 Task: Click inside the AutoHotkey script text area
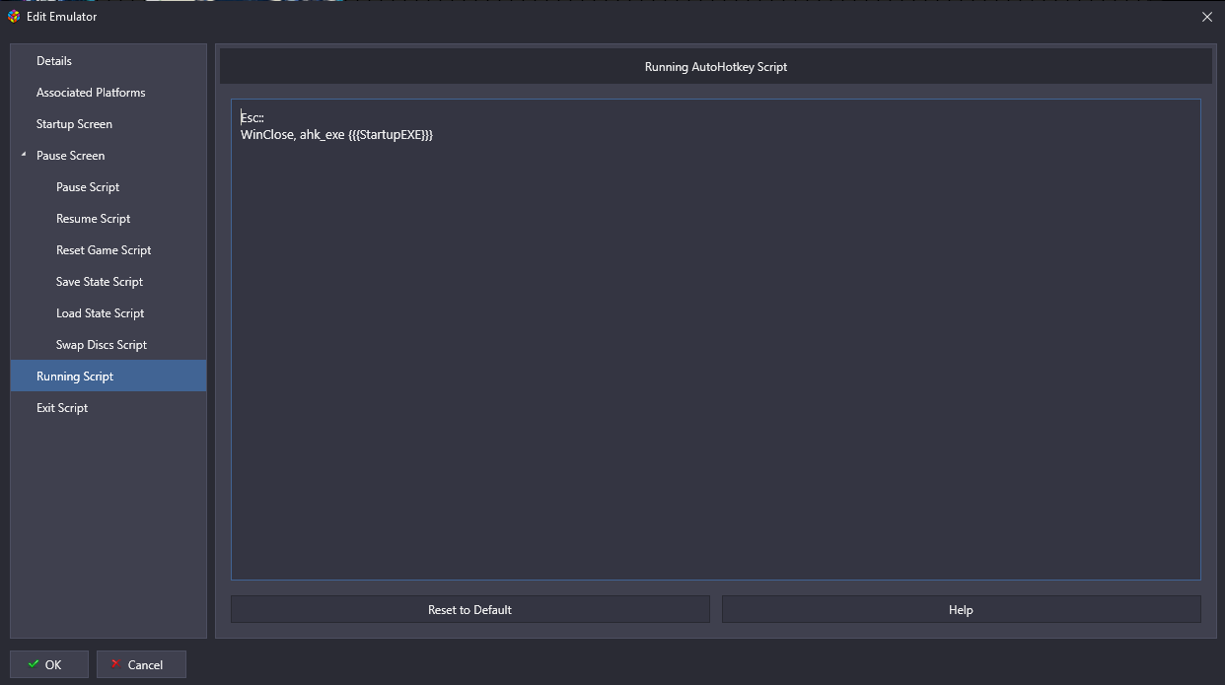point(715,345)
